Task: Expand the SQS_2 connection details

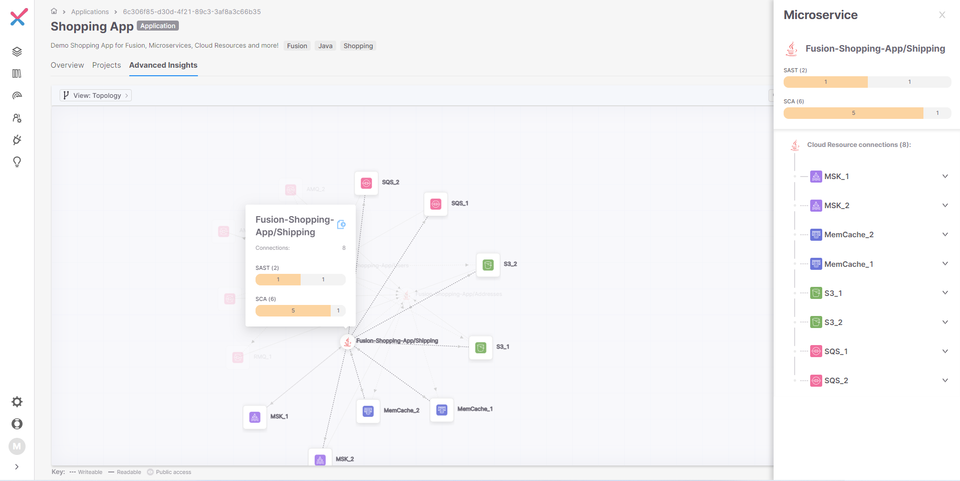Action: click(945, 381)
